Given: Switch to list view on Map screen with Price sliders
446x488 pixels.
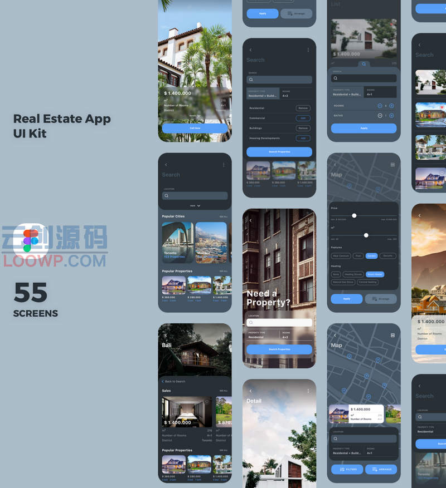Looking at the screenshot, I should pyautogui.click(x=392, y=165).
